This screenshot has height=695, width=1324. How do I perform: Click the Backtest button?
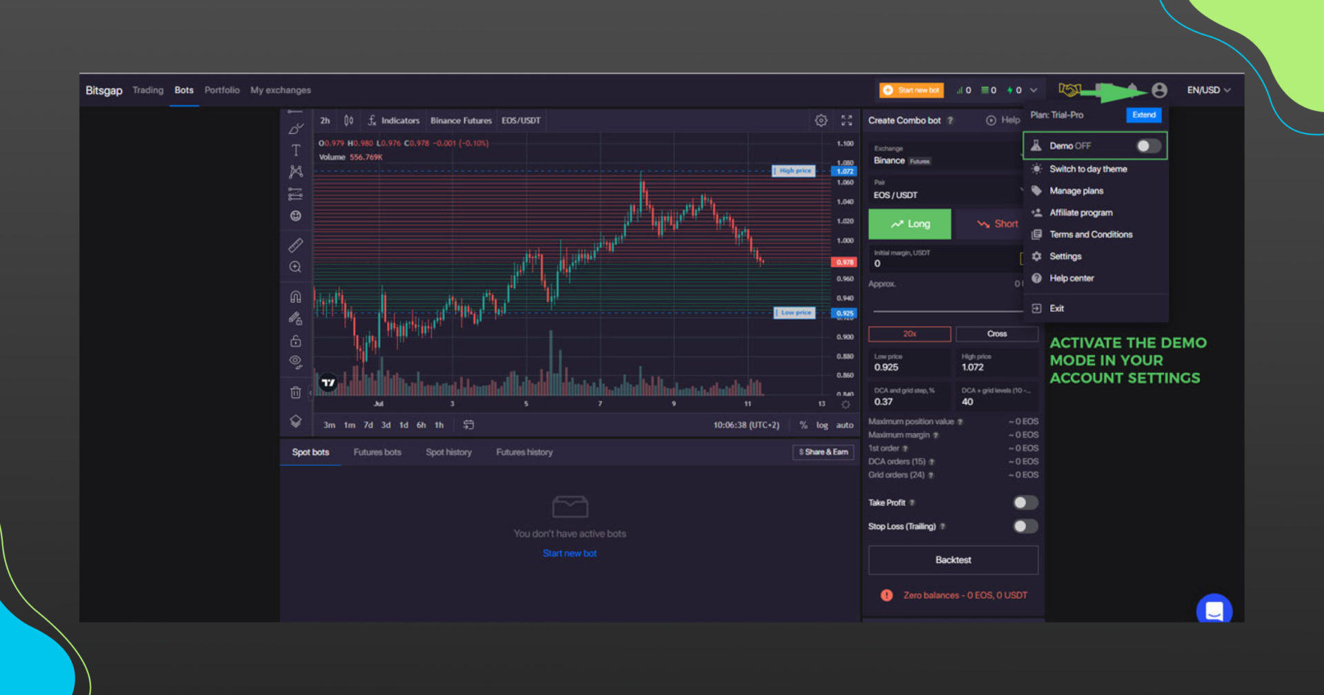[953, 559]
